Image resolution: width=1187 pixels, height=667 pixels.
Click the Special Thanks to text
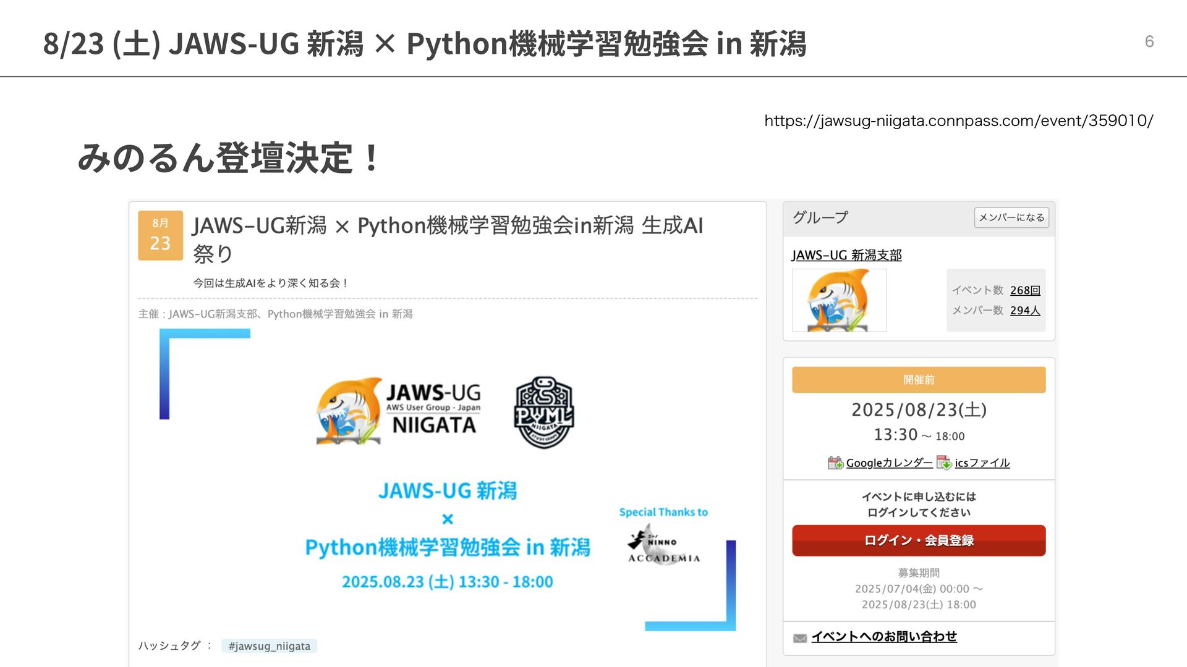click(663, 512)
